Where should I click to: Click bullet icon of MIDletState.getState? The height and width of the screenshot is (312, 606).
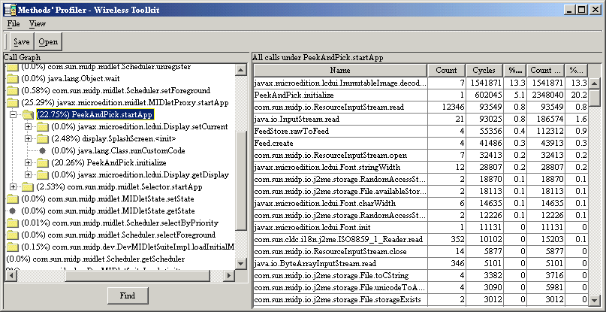(x=12, y=211)
